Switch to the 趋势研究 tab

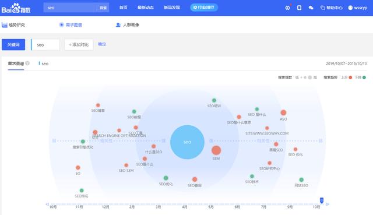click(x=13, y=24)
